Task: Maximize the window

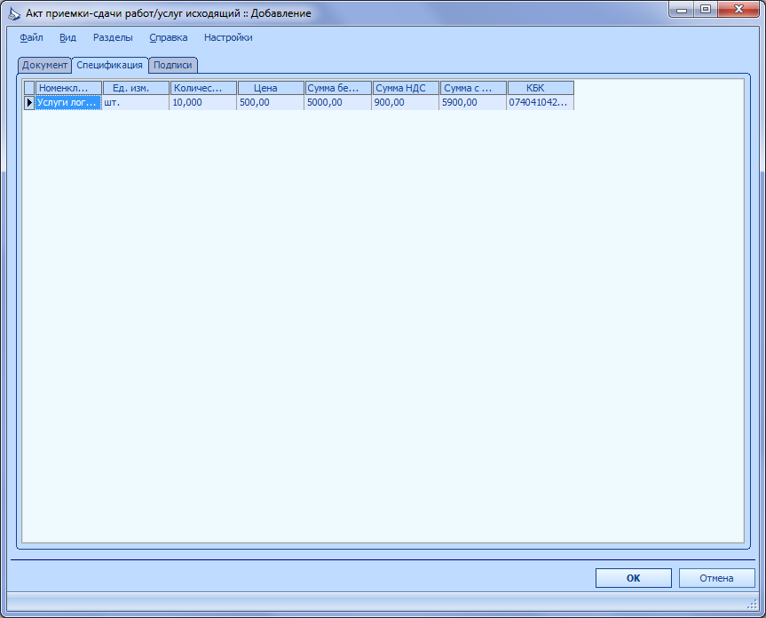Action: 706,9
